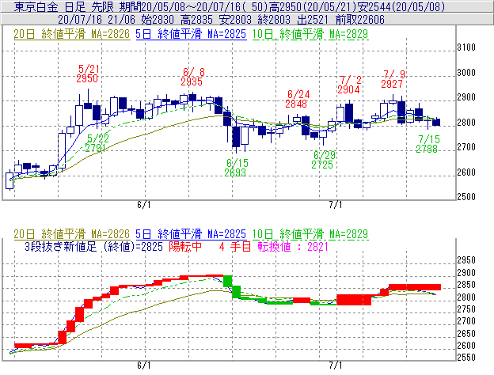Click the 始2830 opening price value
Image resolution: width=494 pixels, height=375 pixels.
pos(158,20)
